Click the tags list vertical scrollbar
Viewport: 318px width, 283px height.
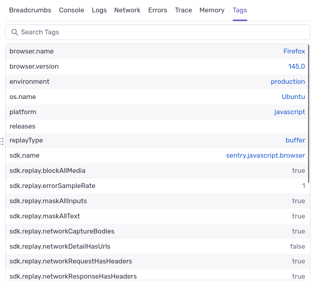click(x=308, y=114)
